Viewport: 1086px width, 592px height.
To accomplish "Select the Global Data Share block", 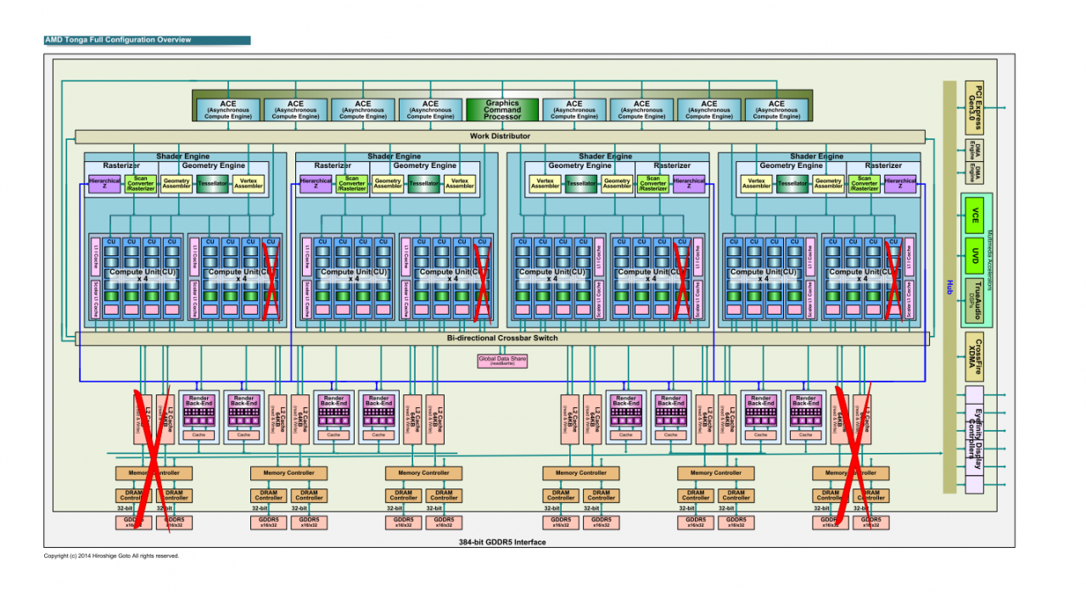I will (x=502, y=360).
